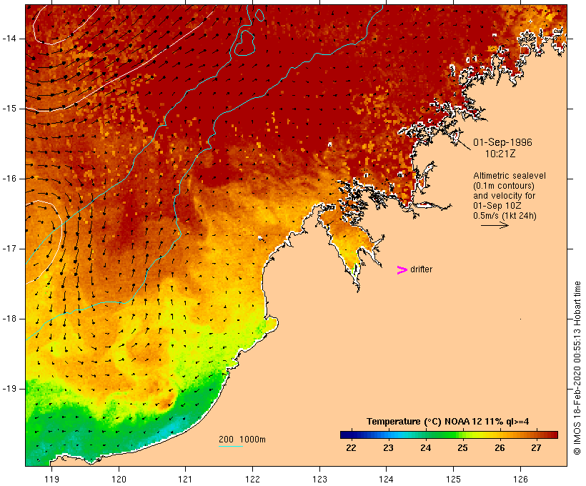
Task: Click the colorbar at 24 degrees green
Action: pos(425,435)
